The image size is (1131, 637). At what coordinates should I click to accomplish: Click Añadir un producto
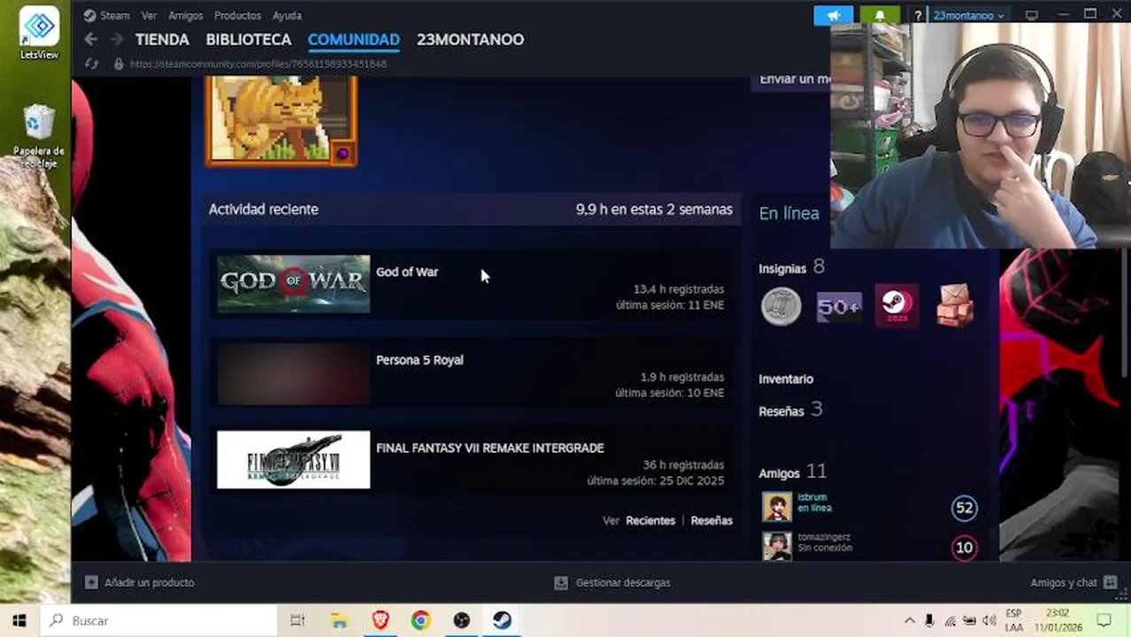coord(140,582)
